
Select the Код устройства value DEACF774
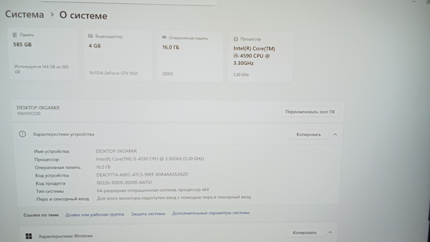[142, 174]
